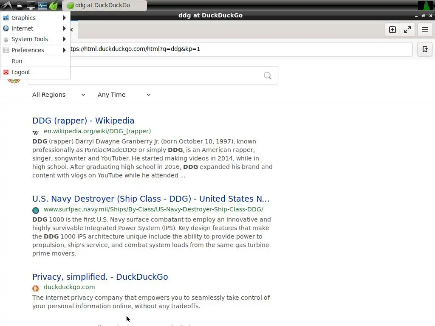This screenshot has width=435, height=326.
Task: Open the file manager panel launcher
Action: pos(20,6)
